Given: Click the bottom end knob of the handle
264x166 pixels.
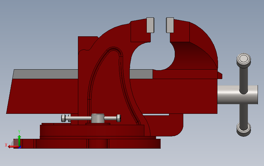Looking at the screenshot, I should pos(244,129).
